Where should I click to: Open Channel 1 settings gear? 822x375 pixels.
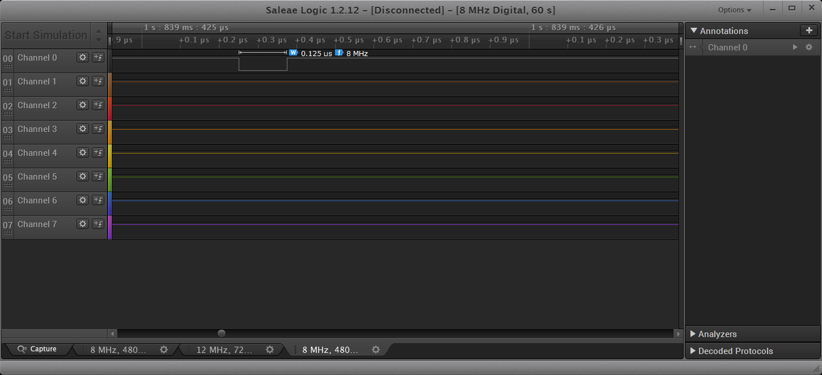(x=83, y=81)
